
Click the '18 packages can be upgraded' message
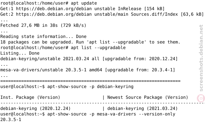90,42
